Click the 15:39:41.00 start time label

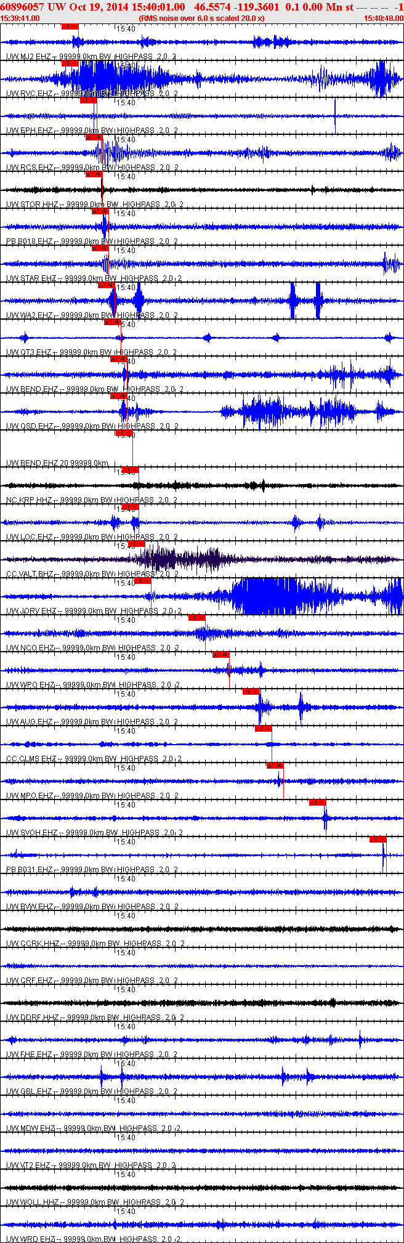[x=20, y=18]
